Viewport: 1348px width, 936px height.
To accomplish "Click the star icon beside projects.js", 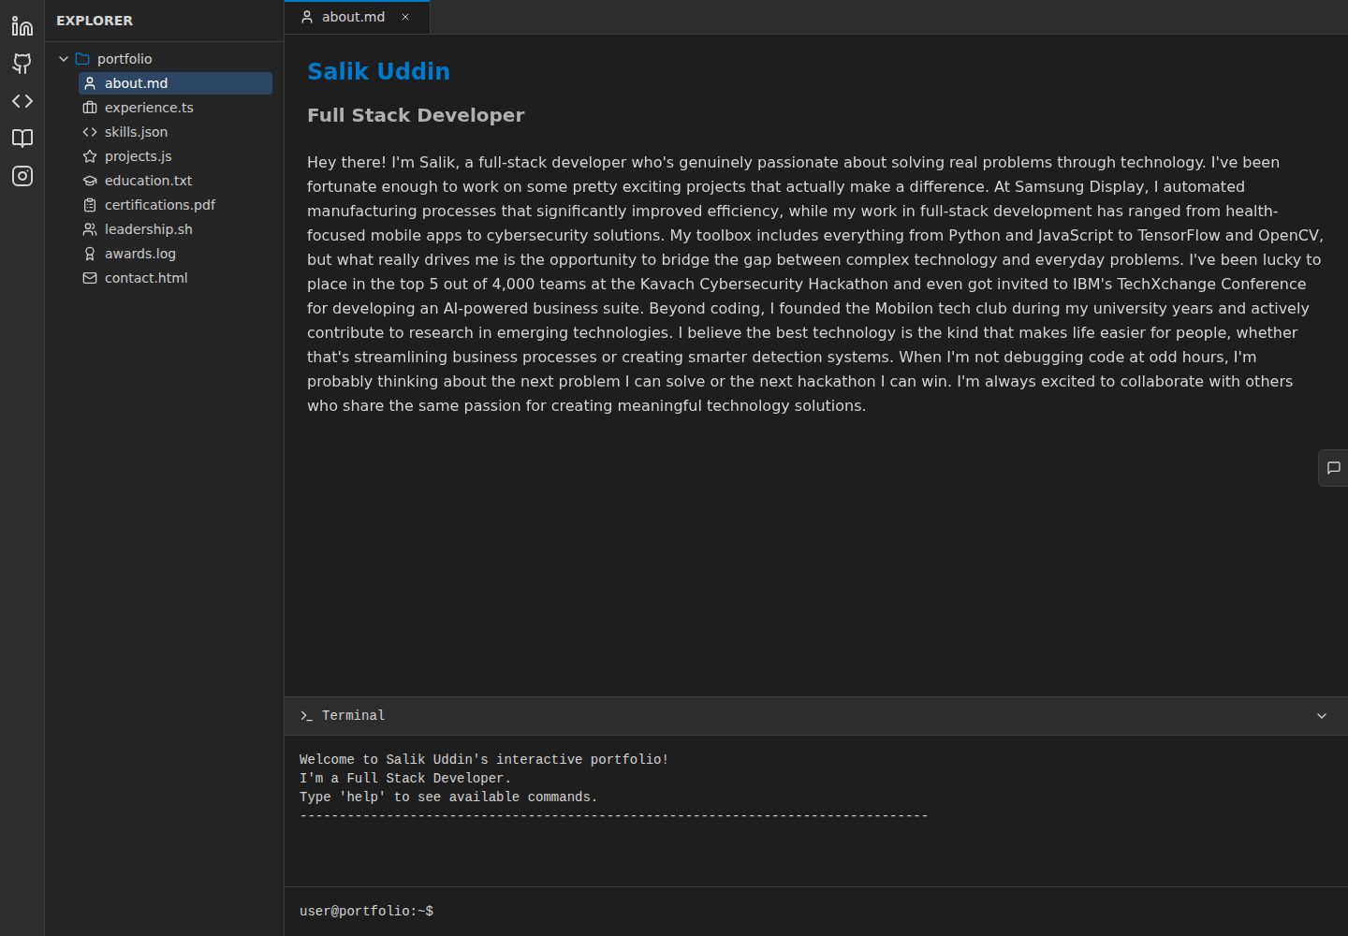I will (90, 156).
